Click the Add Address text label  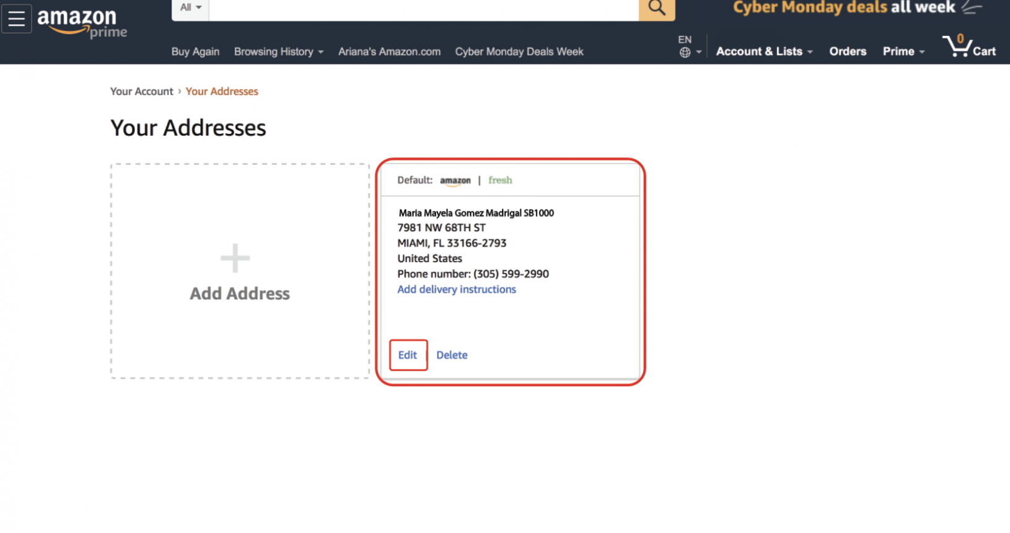240,293
